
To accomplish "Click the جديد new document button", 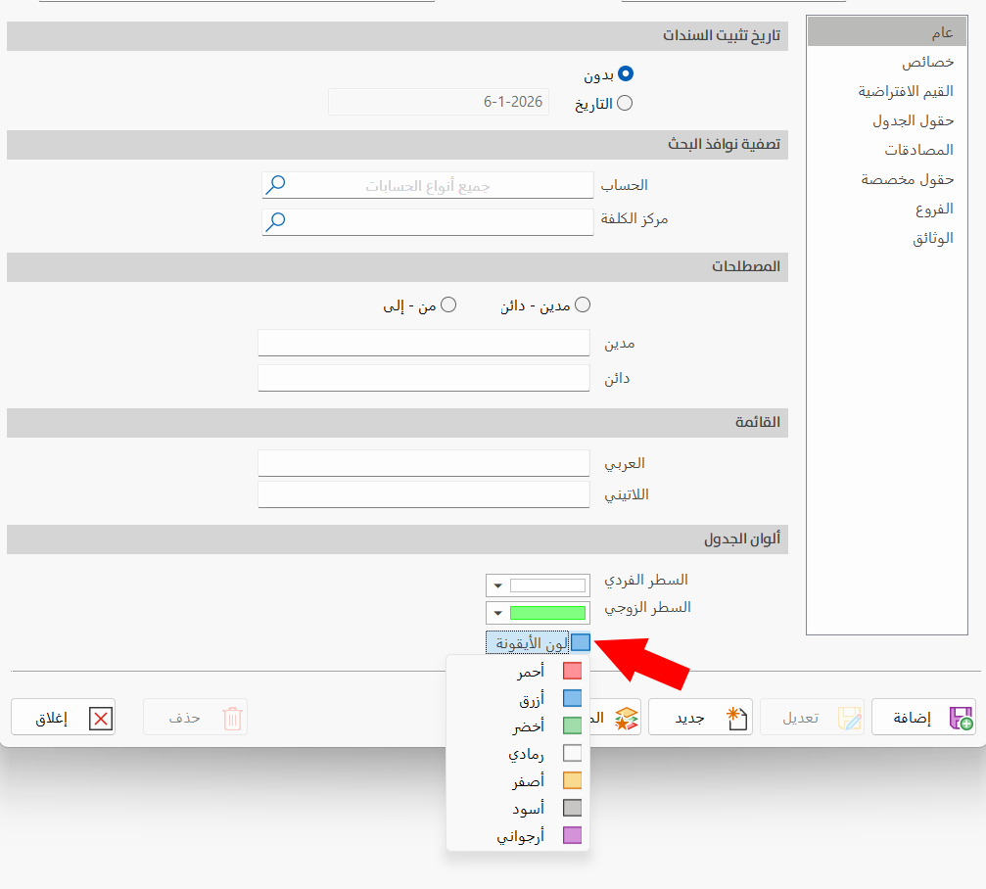I will 700,717.
